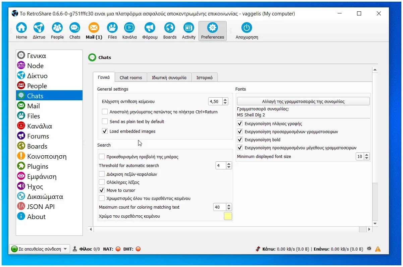Uncheck Ενεργοποίηση προσαρμοσμένου μέγεθους γραμματοσειρων
Image resolution: width=403 pixels, height=267 pixels.
click(x=240, y=148)
